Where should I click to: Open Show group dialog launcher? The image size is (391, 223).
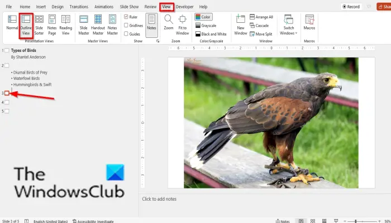click(x=158, y=41)
